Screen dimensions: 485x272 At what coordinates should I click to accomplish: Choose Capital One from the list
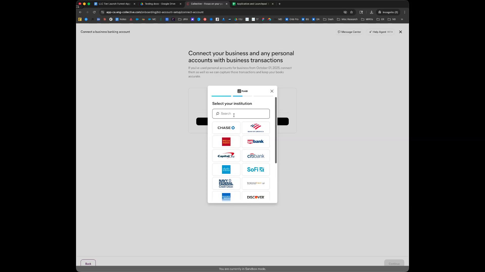pyautogui.click(x=226, y=156)
